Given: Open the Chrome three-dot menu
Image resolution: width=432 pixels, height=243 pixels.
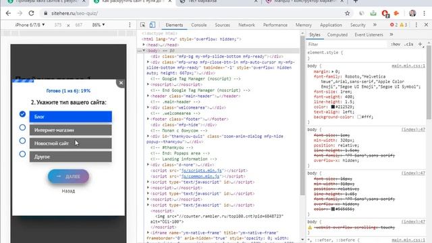Looking at the screenshot, I should [x=425, y=13].
